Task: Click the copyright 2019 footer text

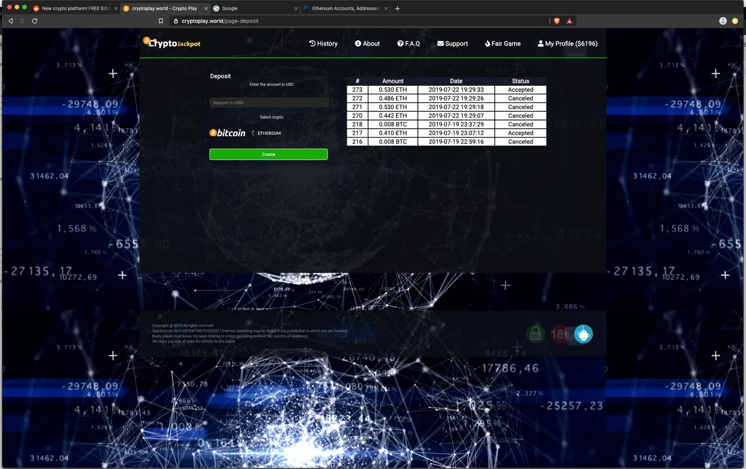Action: [182, 326]
